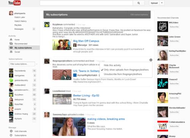Click the Big Man Off Campus thumbnail
The height and width of the screenshot is (138, 190).
coord(62,45)
